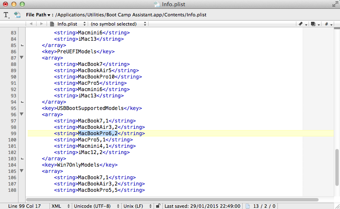Open the File Path dropdown
The height and width of the screenshot is (209, 340).
click(38, 15)
